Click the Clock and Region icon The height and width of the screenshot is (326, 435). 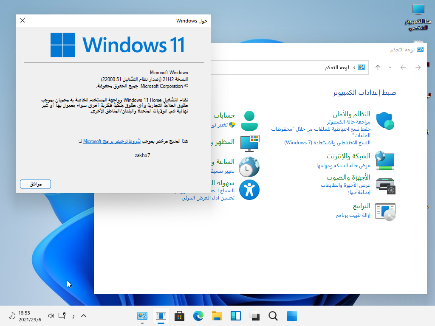point(249,166)
